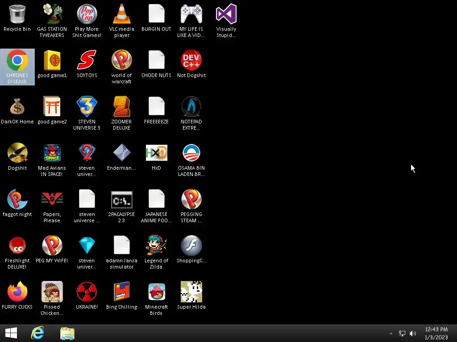Screen dimensions: 457x342
Task: Click the Papers, Please eagle icon
Action: (x=52, y=198)
